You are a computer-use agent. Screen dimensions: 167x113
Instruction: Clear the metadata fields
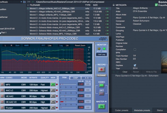click(x=125, y=72)
